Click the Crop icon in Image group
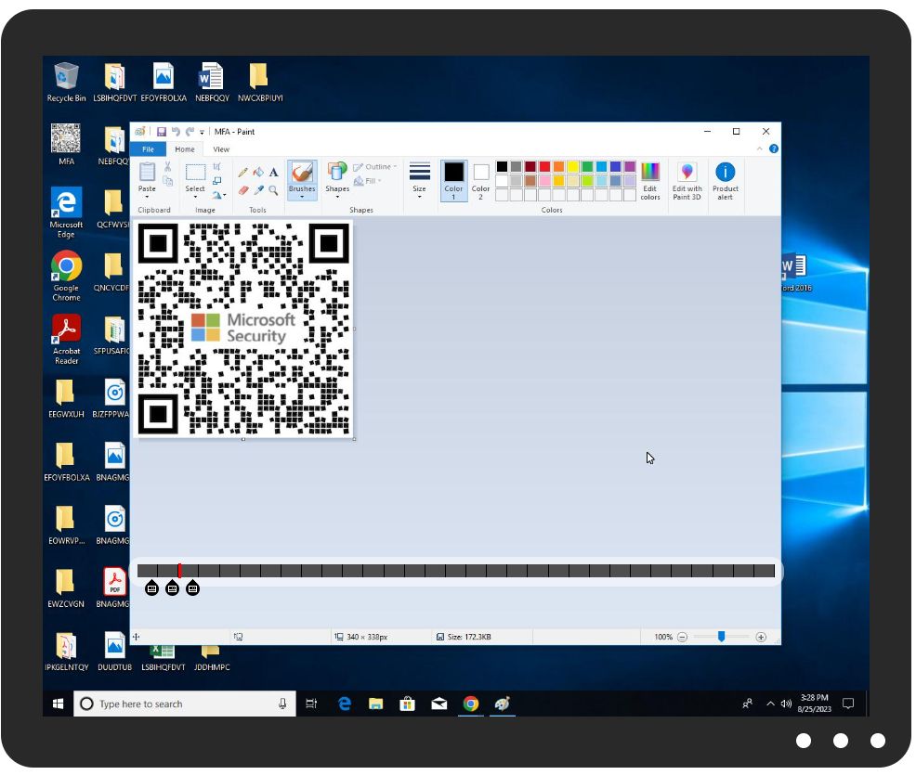 coord(216,167)
